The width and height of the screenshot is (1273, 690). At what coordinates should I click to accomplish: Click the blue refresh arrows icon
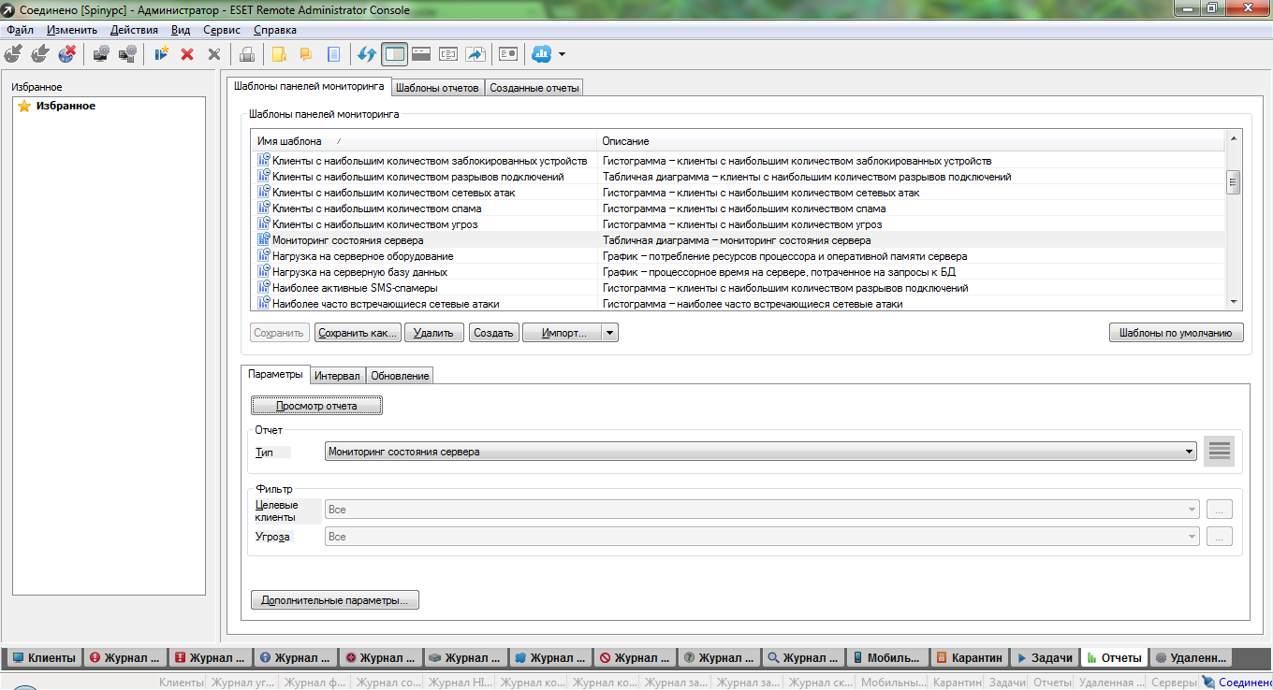(367, 54)
